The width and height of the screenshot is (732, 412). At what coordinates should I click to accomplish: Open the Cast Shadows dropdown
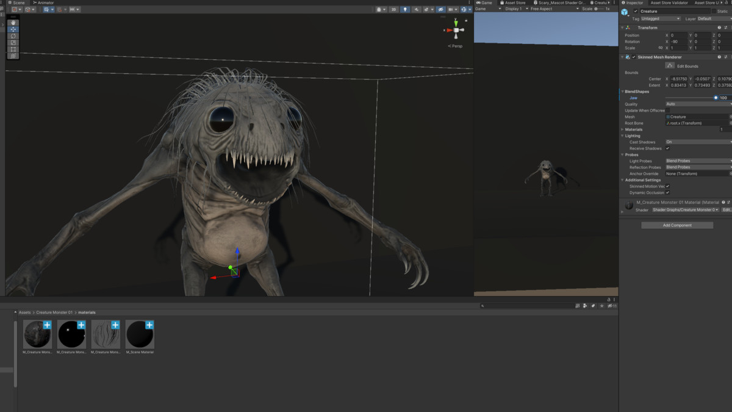coord(697,142)
